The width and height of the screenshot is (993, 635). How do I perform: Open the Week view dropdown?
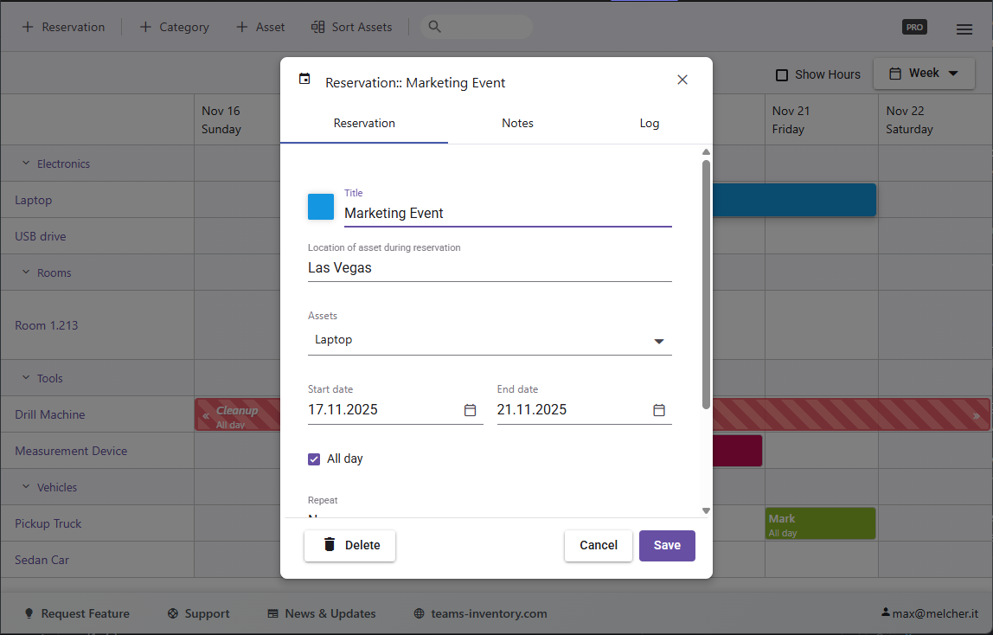(x=925, y=74)
